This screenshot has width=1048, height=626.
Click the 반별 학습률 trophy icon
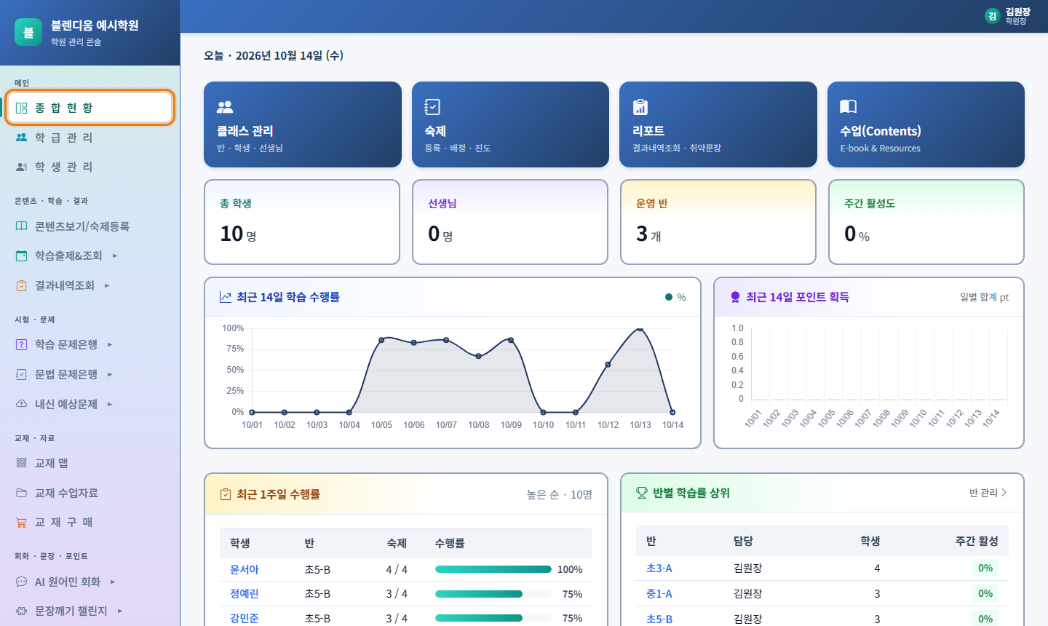coord(642,493)
